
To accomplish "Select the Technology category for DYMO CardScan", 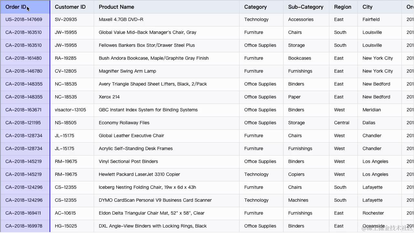I will pyautogui.click(x=256, y=200).
